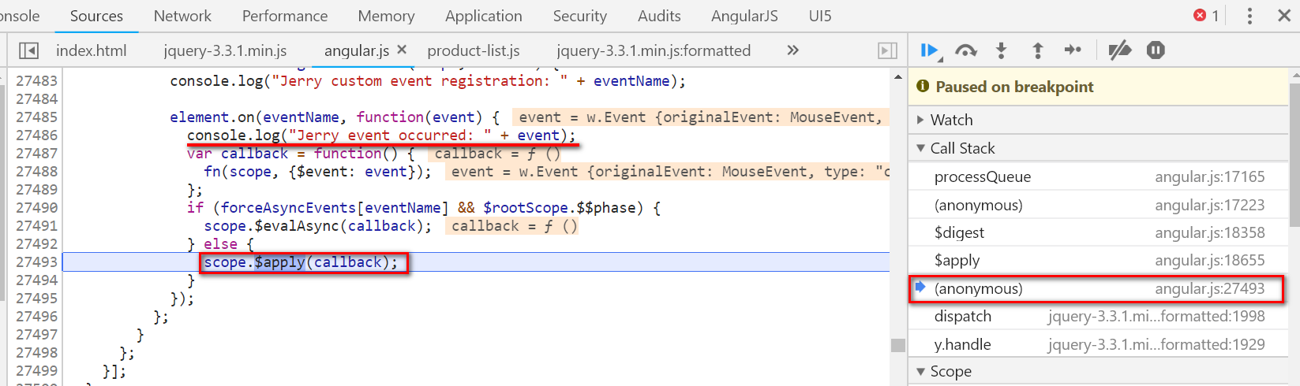Click line number 27490 in gutter
The width and height of the screenshot is (1300, 386).
[x=36, y=207]
